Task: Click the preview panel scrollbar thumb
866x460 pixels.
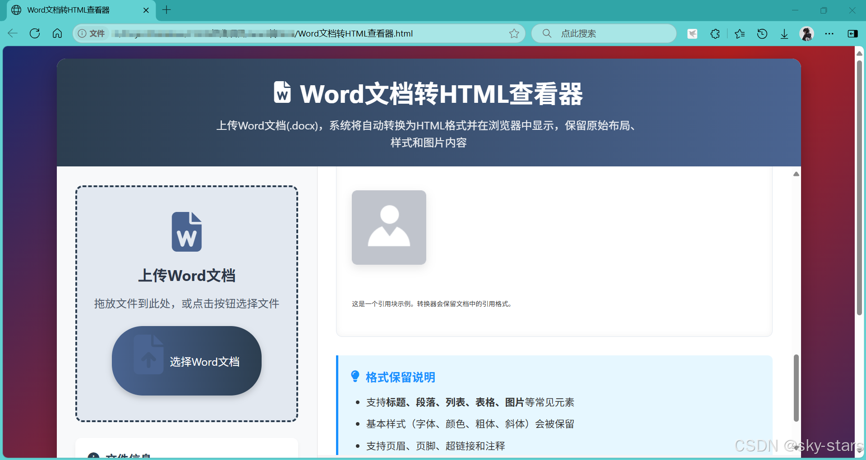Action: tap(796, 388)
